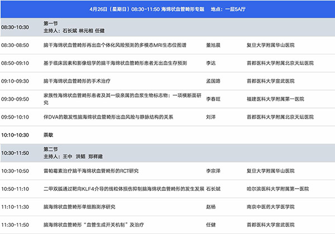
Task: Open the 伴DVA的散发性脑海绵状血管畸形 talk title
Action: tap(108, 117)
